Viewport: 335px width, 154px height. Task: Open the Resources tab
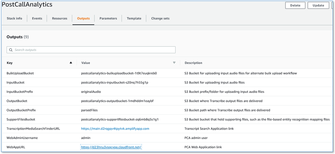tap(59, 19)
